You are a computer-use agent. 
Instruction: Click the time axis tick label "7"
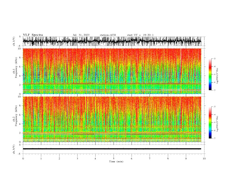click(x=150, y=159)
